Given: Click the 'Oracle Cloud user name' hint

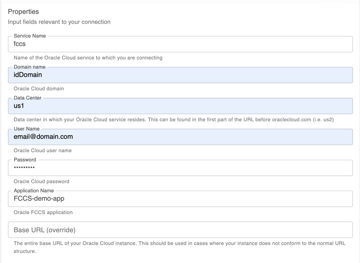Looking at the screenshot, I should [x=43, y=151].
